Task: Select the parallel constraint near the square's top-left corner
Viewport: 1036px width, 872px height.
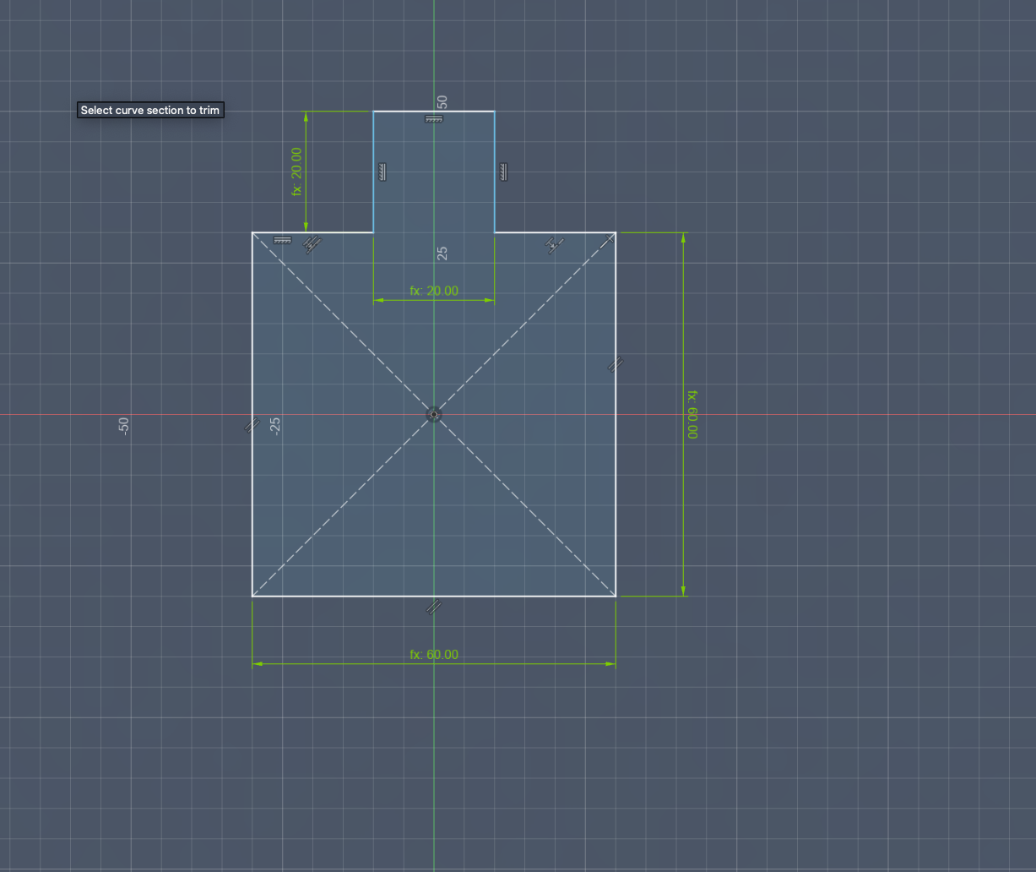Action: click(x=312, y=243)
